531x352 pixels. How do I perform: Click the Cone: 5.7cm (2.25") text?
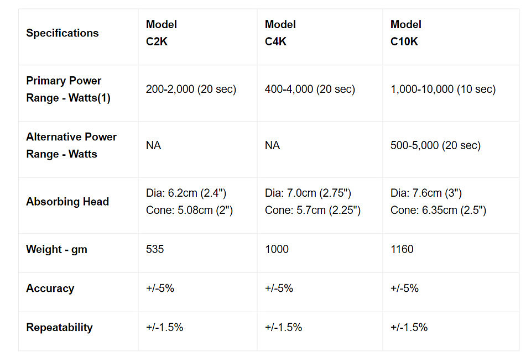[313, 210]
